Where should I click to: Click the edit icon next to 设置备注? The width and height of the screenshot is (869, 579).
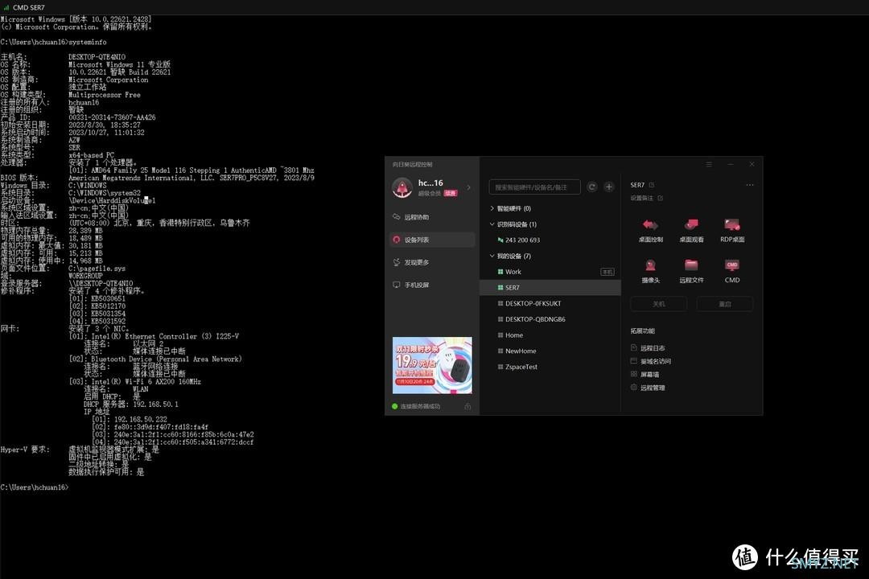(x=660, y=198)
